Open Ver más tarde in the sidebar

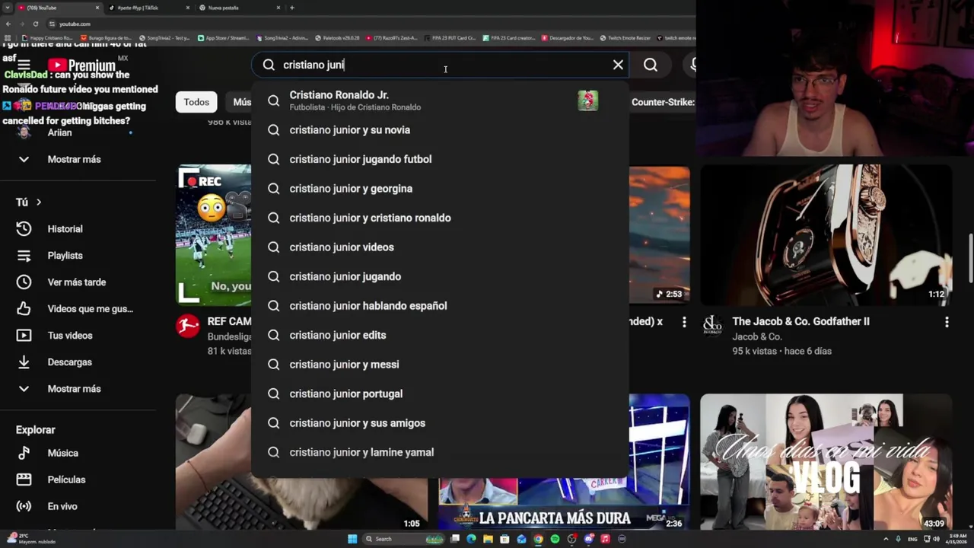tap(76, 282)
